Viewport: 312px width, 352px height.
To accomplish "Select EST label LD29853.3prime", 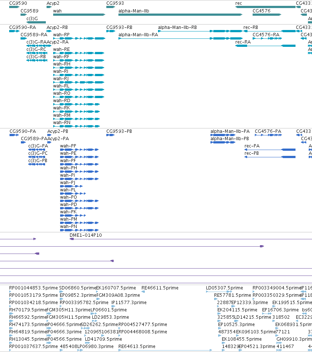I will (x=110, y=317).
